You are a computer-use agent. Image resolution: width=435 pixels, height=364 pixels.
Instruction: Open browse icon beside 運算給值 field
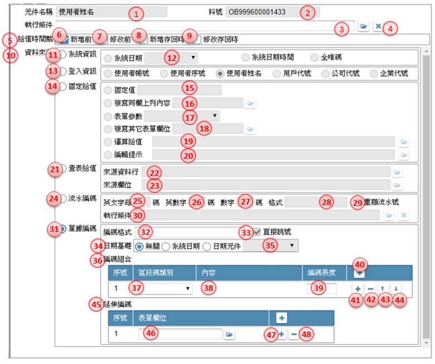point(404,142)
